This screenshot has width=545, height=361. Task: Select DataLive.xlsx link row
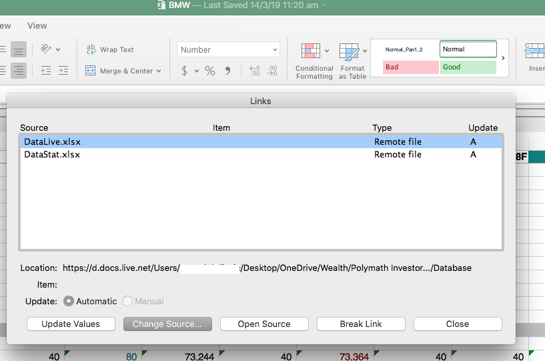pyautogui.click(x=261, y=141)
